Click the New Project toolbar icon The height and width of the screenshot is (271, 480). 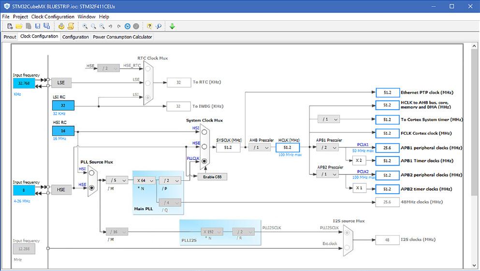pyautogui.click(x=10, y=26)
